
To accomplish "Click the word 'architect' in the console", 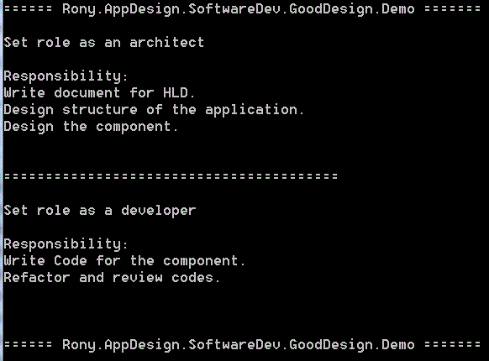I will pos(167,43).
